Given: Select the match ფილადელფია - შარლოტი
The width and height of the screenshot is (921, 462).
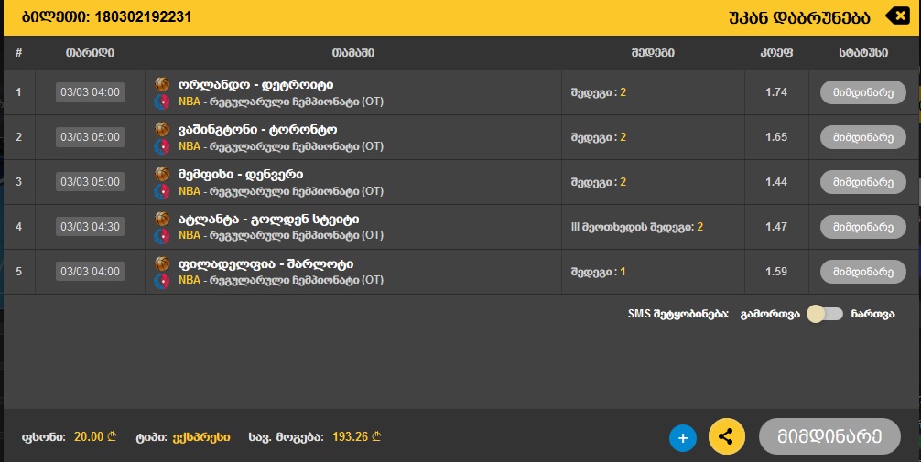Looking at the screenshot, I should click(x=265, y=264).
